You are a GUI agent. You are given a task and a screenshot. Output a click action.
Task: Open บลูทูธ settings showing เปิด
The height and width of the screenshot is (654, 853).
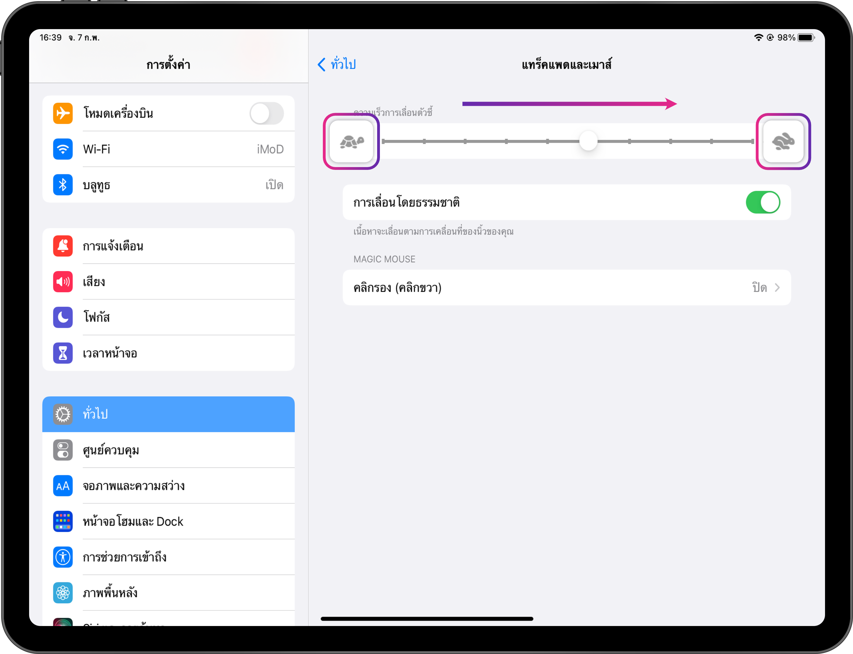coord(168,184)
